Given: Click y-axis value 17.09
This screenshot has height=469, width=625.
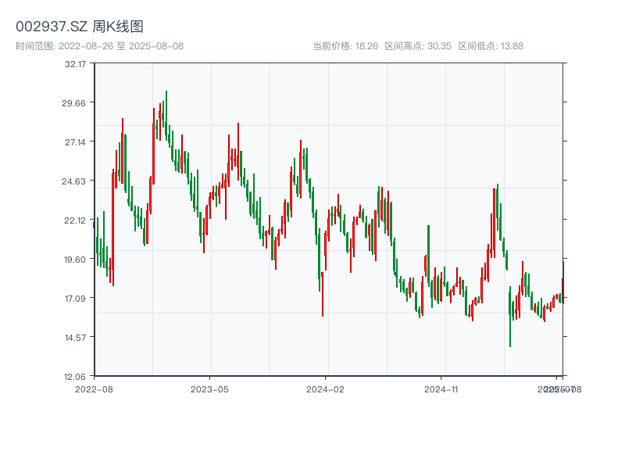Looking at the screenshot, I should tap(75, 299).
